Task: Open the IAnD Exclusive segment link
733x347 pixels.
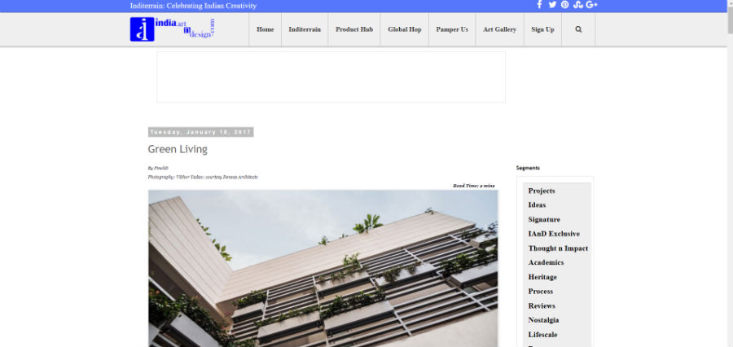Action: point(554,234)
